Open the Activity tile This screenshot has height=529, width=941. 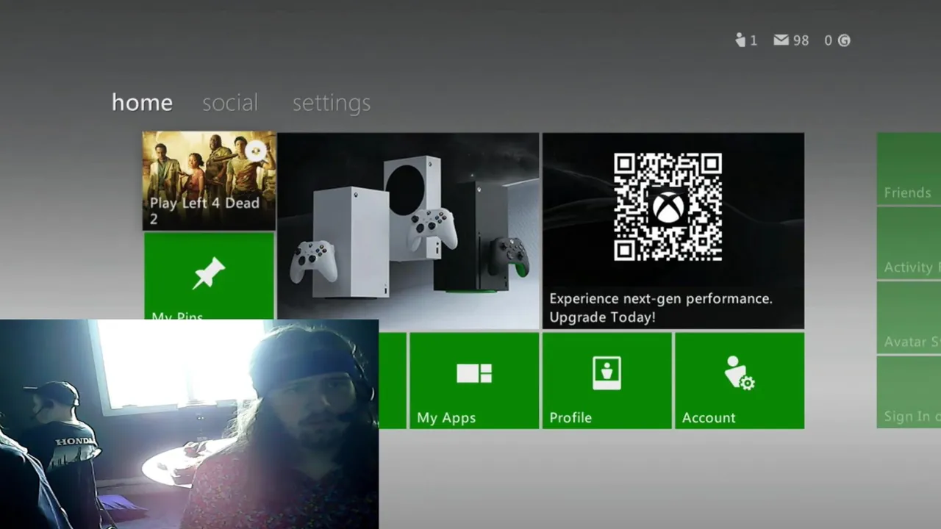click(x=909, y=243)
